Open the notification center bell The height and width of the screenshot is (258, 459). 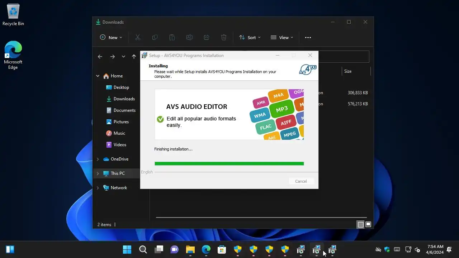[449, 249]
